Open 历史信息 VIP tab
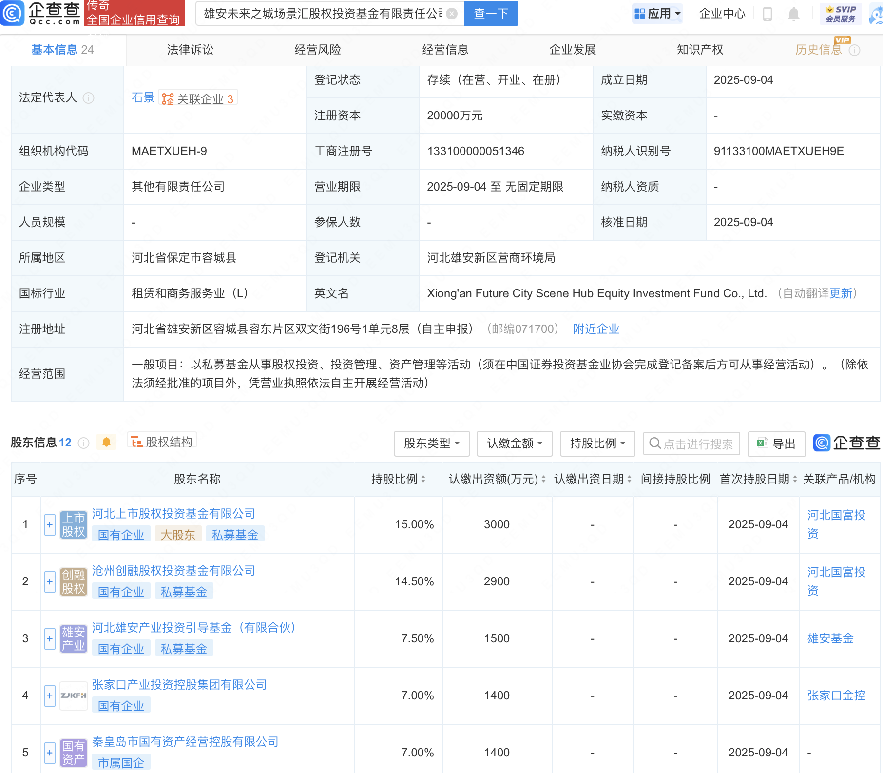 (819, 50)
